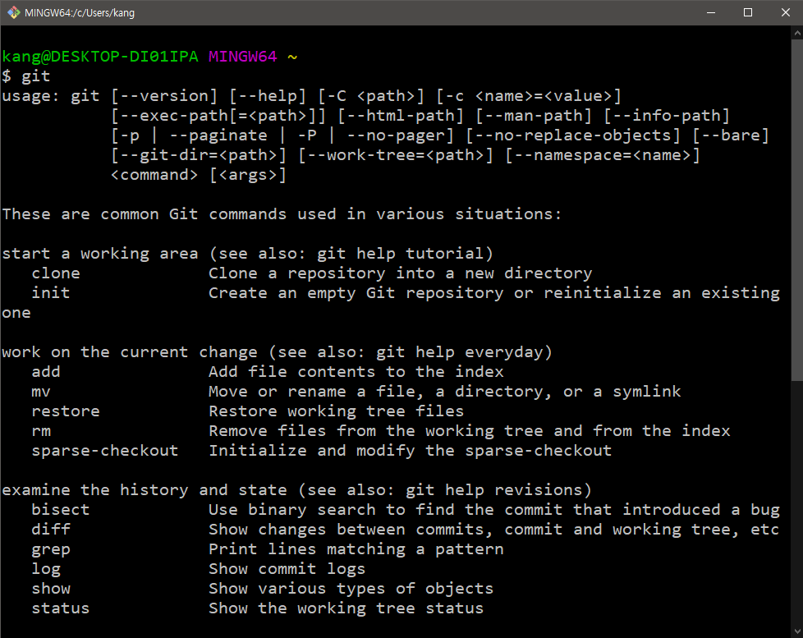Click the 'restore' command name

coord(66,411)
